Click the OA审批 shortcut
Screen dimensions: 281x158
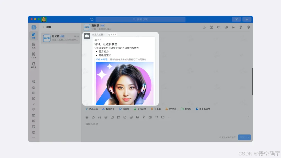(171, 109)
